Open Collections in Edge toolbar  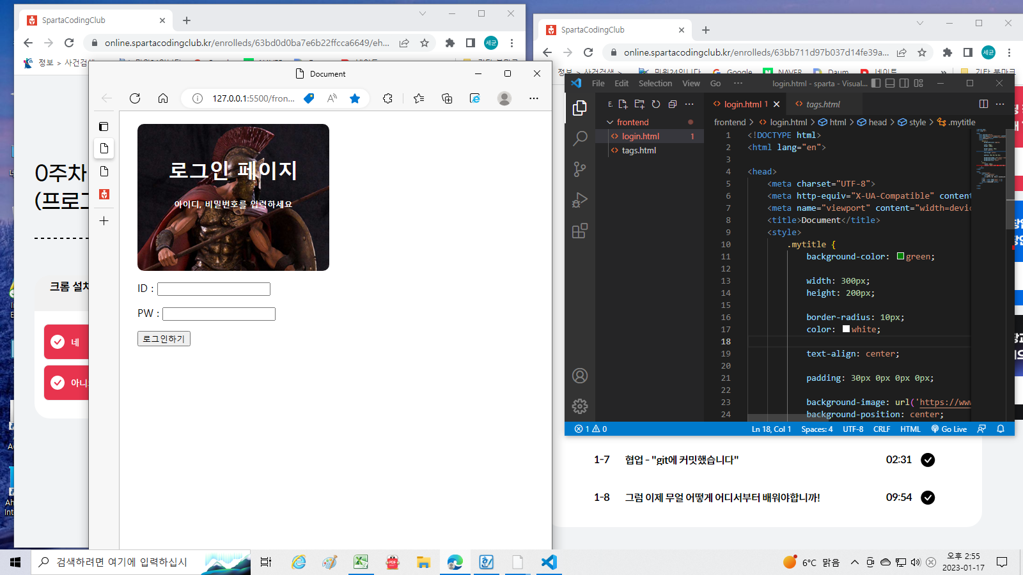447,98
